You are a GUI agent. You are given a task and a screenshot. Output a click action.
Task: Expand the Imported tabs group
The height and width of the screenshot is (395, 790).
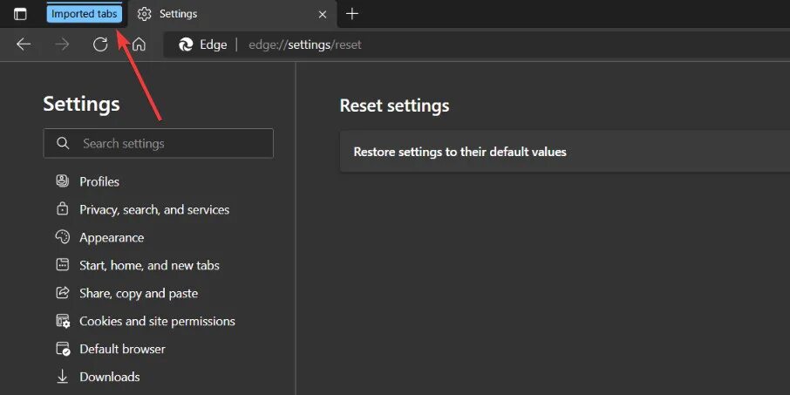84,14
